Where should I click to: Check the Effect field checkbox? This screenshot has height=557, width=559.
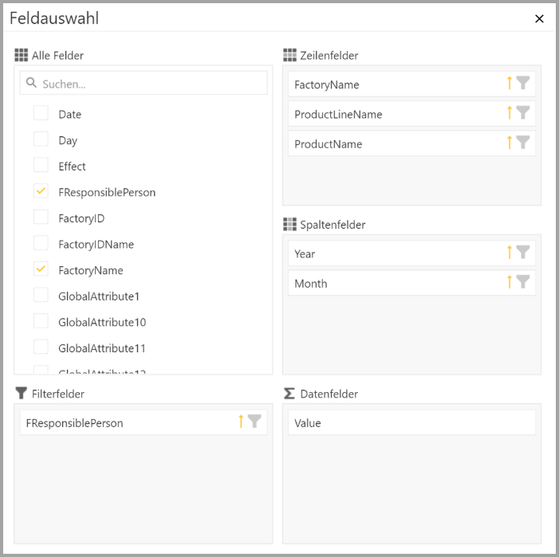[41, 165]
